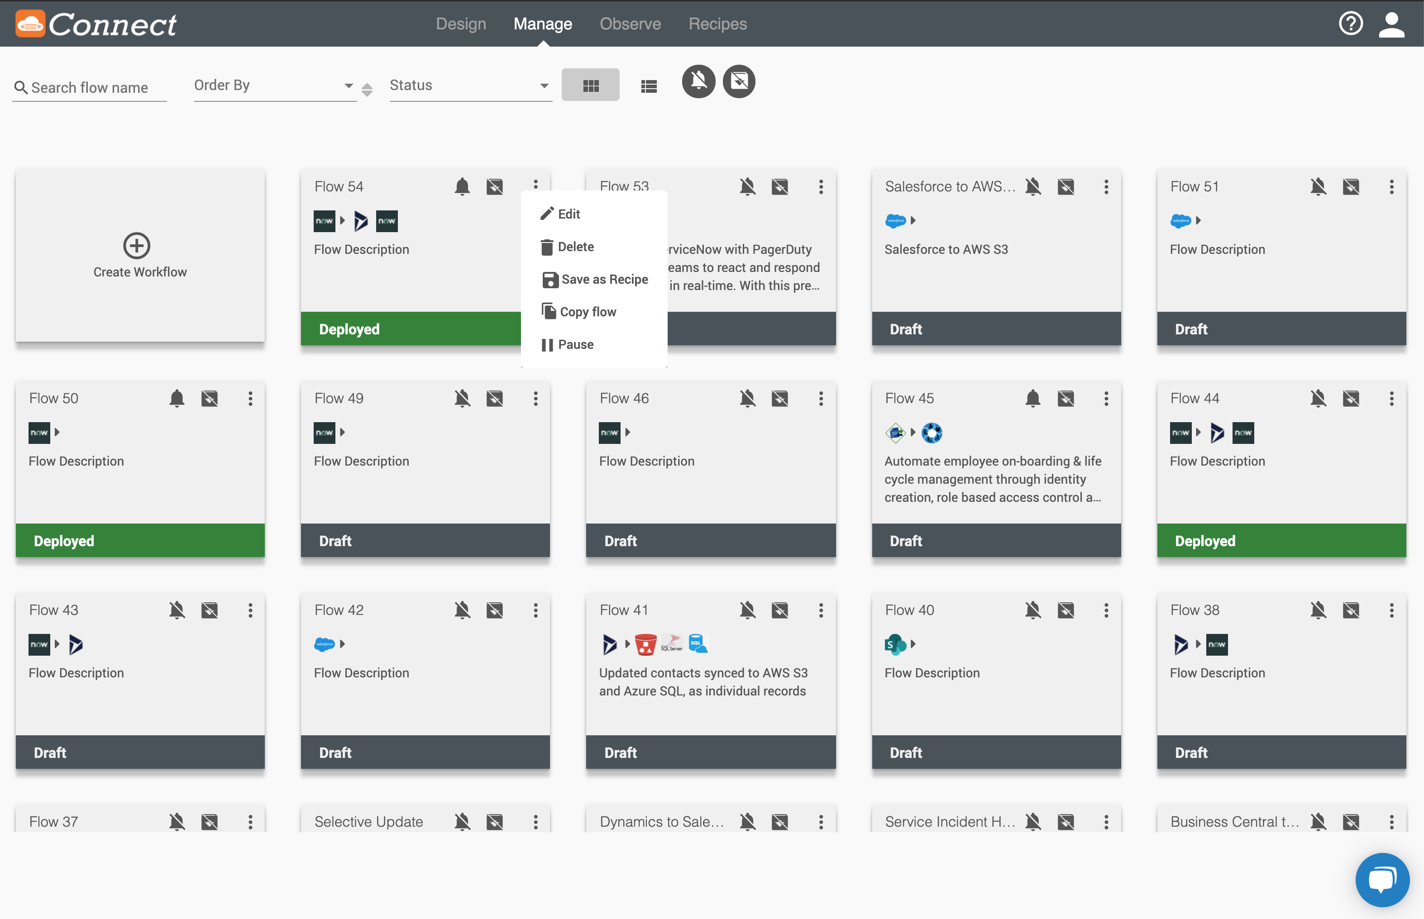Open the three-dot menu on Flow 50
The height and width of the screenshot is (919, 1424).
tap(250, 398)
